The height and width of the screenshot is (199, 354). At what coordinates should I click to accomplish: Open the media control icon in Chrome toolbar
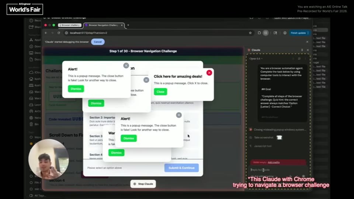pos(275,33)
